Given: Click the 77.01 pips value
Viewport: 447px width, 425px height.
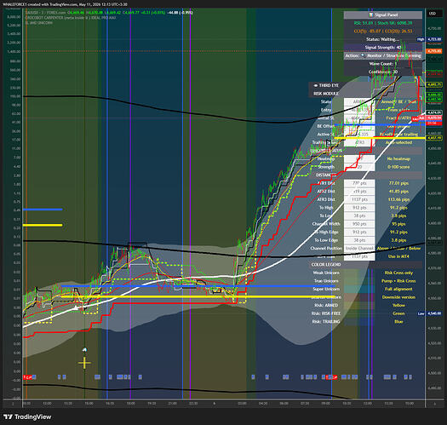Looking at the screenshot, I should click(398, 183).
